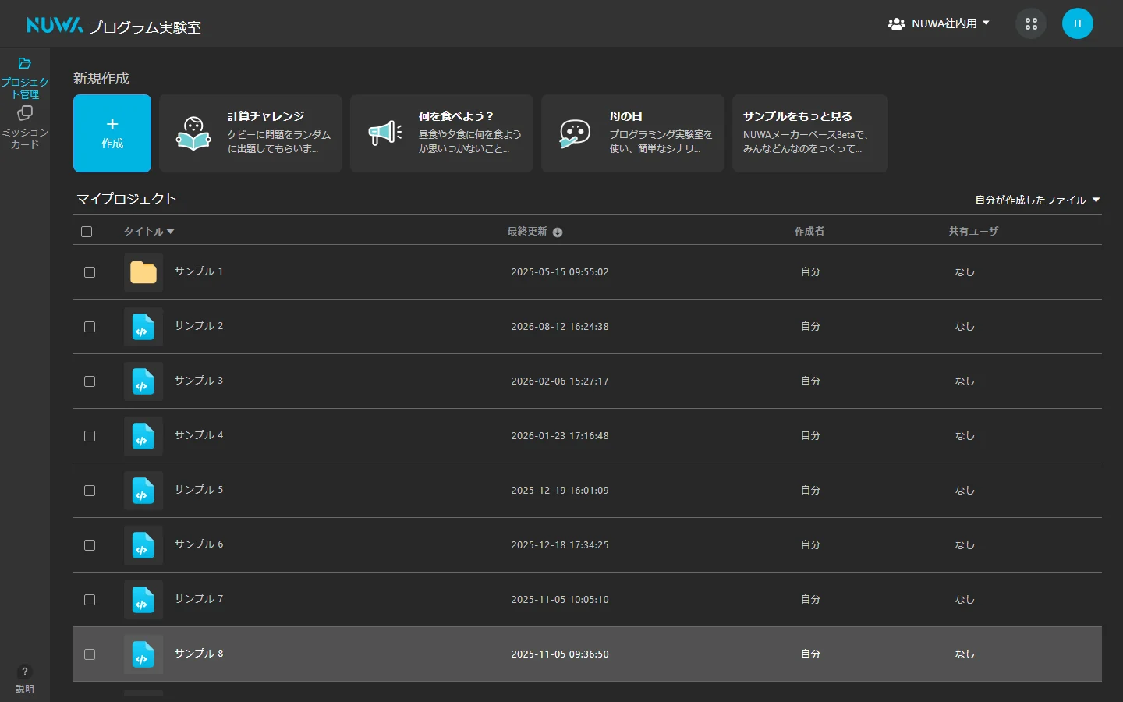Check the box for サンプル 5
Screen dimensions: 1123x702
(90, 491)
